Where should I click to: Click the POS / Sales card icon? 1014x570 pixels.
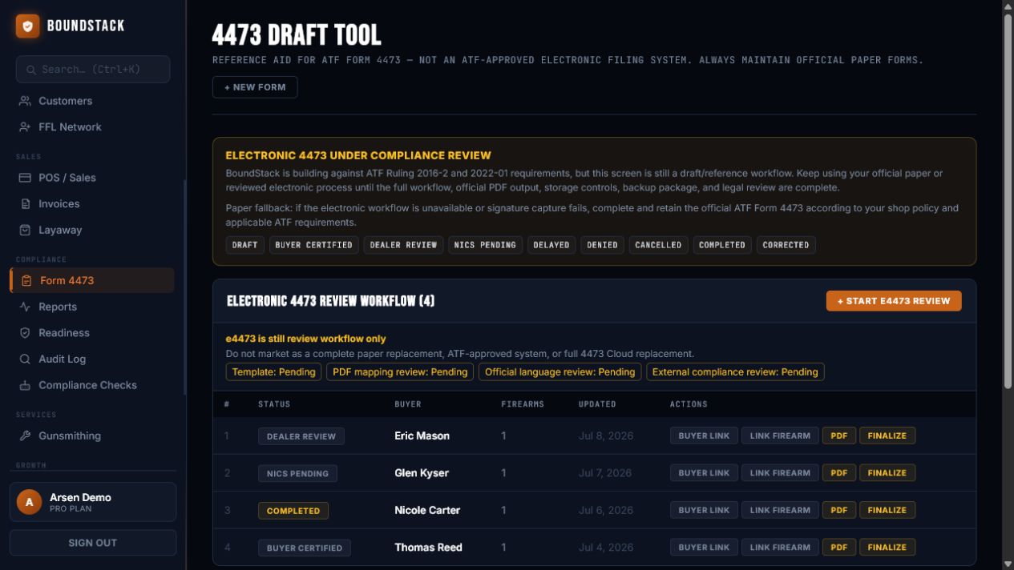[x=25, y=178]
